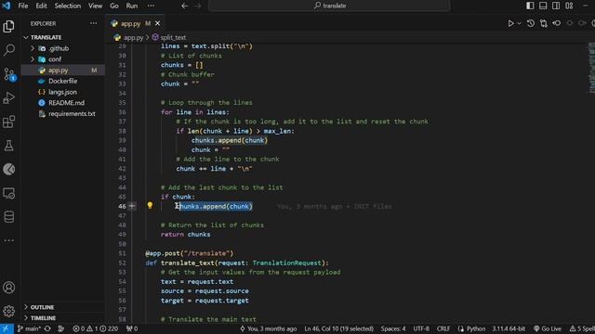This screenshot has height=334, width=595.
Task: Toggle primary side bar layout icon
Action: 530,6
